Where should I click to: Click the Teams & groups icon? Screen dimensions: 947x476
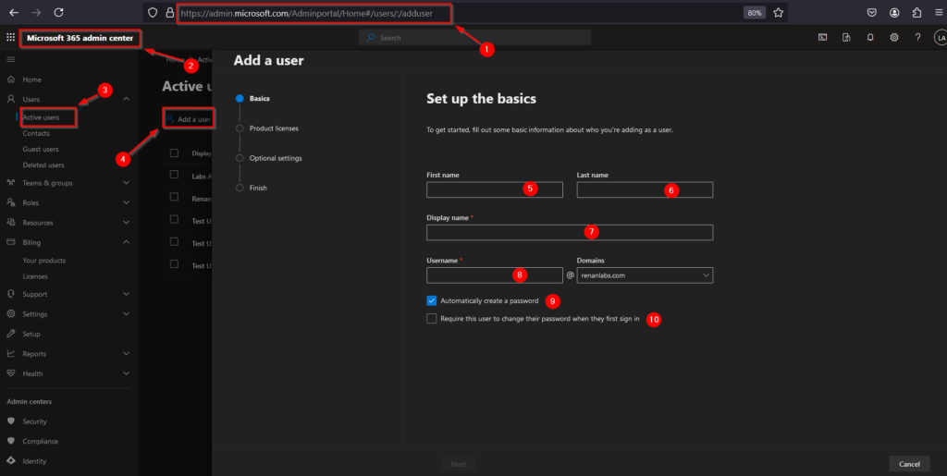point(11,183)
